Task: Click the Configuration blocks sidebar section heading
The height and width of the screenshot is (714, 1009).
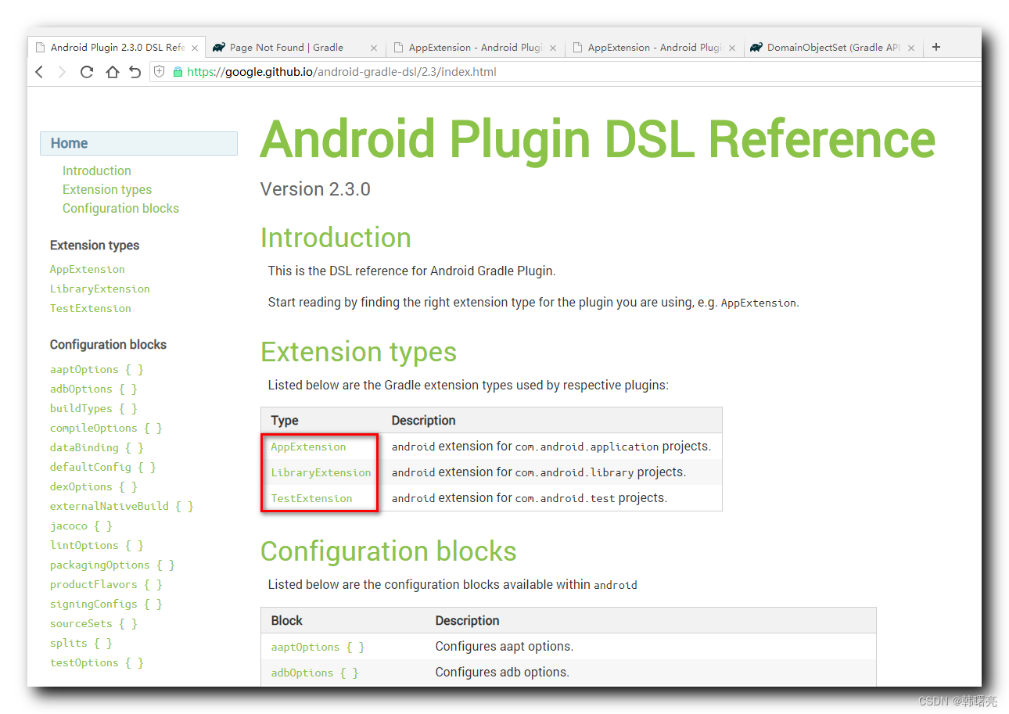Action: click(x=108, y=345)
